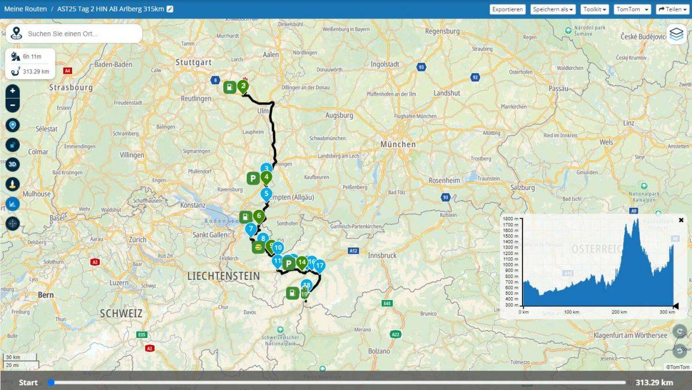Click the street view figure icon

13,184
